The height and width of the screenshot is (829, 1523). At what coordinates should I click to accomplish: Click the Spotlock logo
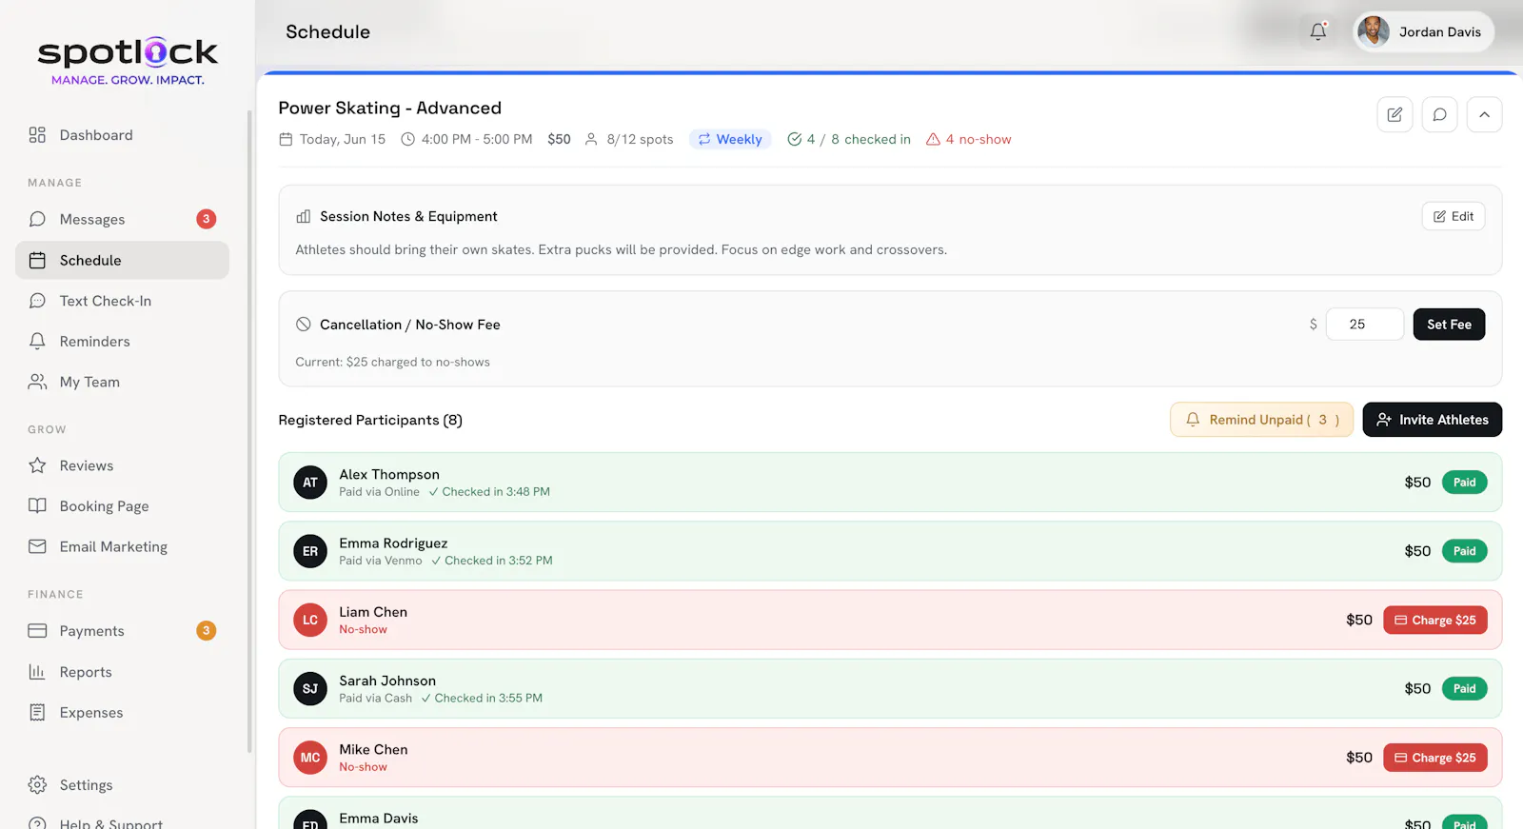point(128,60)
